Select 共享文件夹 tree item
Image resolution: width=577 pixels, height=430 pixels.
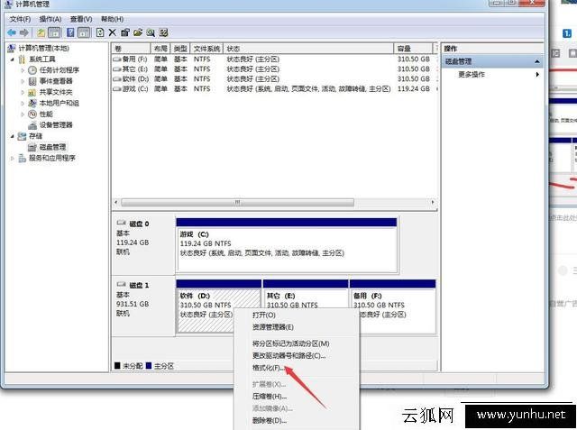[56, 92]
